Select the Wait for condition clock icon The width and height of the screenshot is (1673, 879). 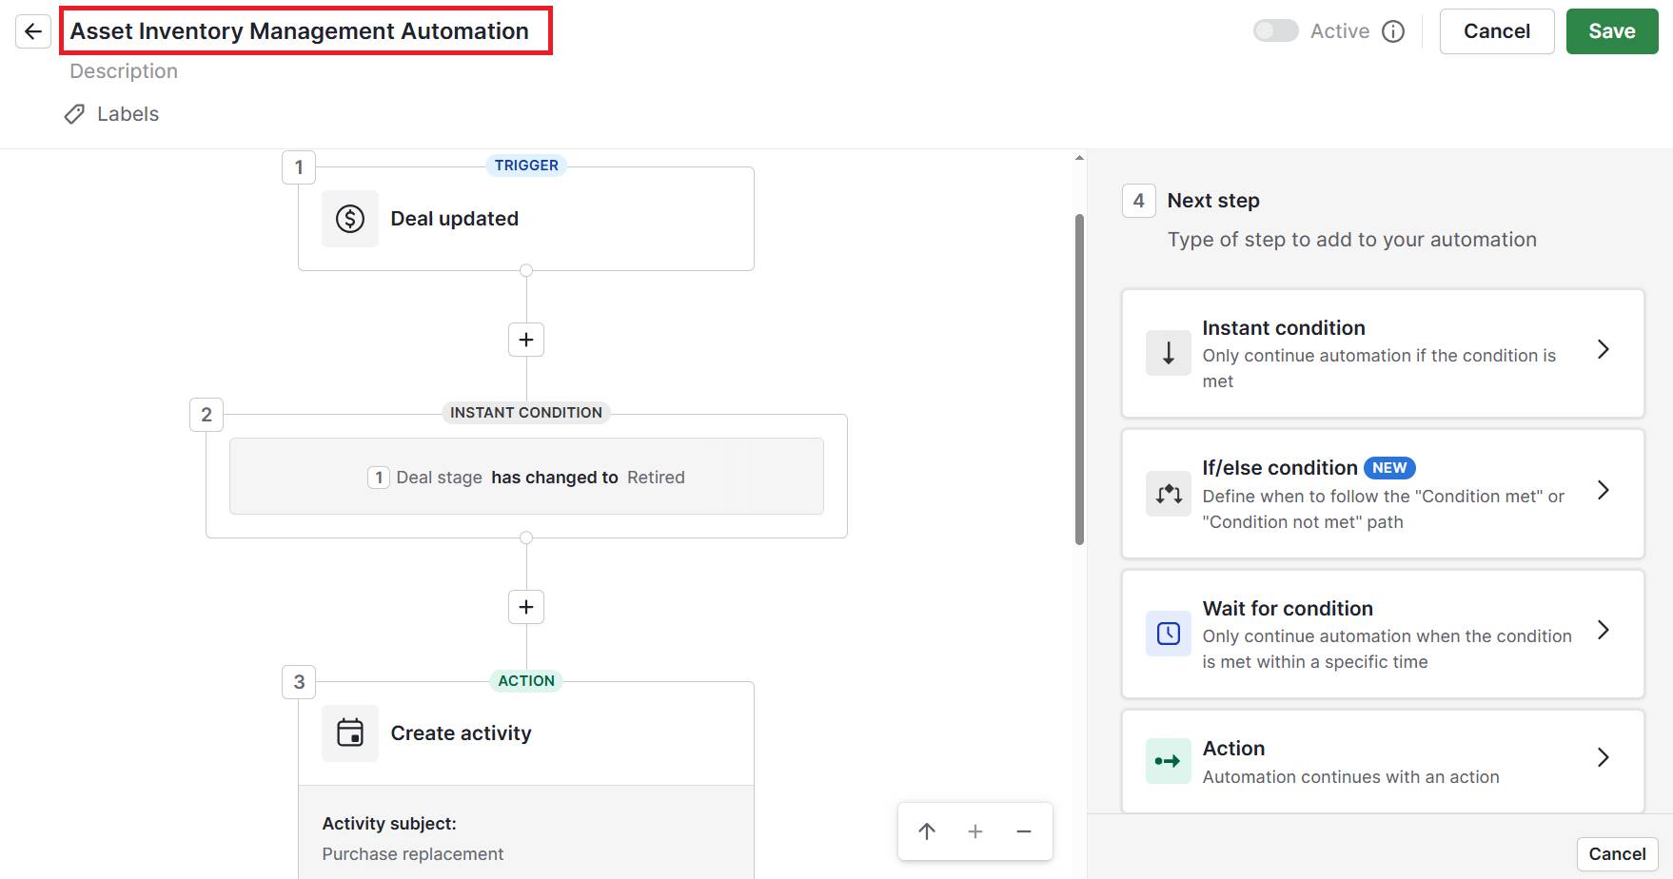click(1168, 633)
